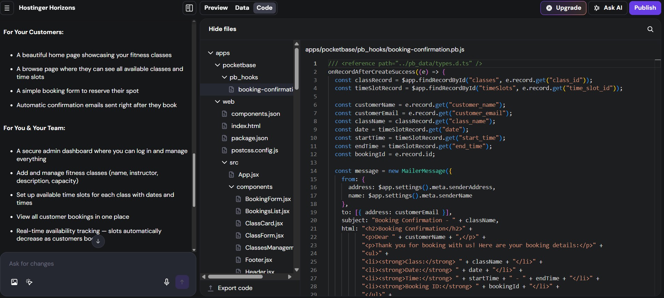Click the sparkle cursor select tool icon

(29, 282)
